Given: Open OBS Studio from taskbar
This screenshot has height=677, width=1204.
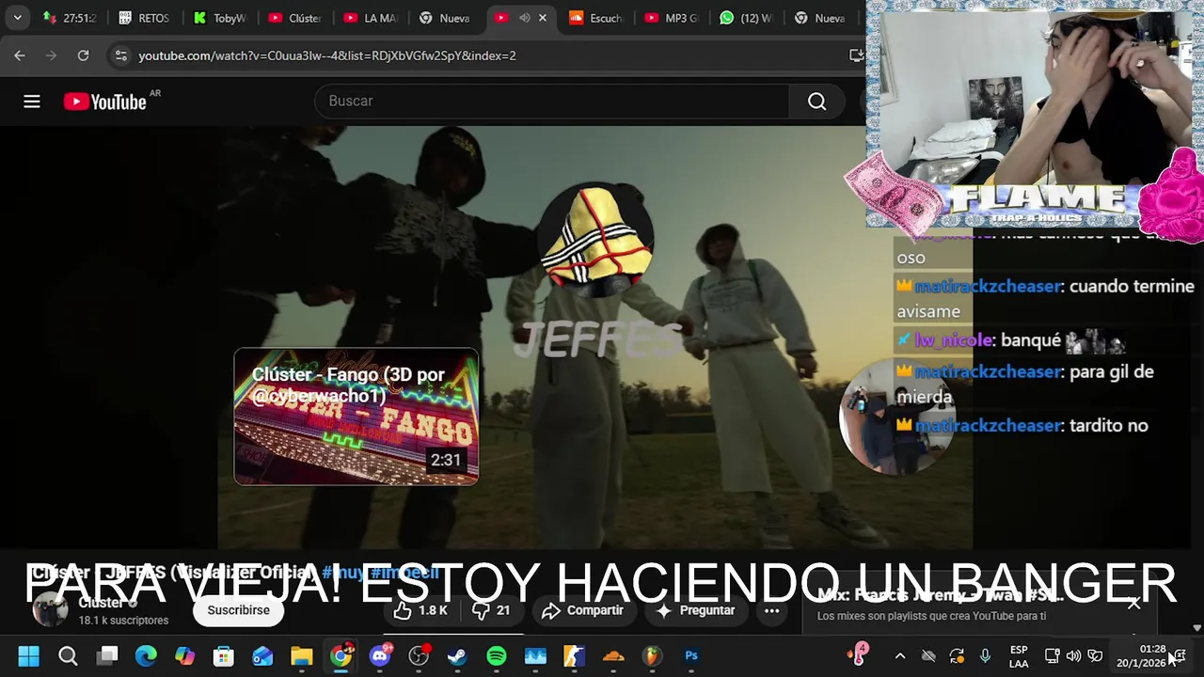Looking at the screenshot, I should click(419, 656).
